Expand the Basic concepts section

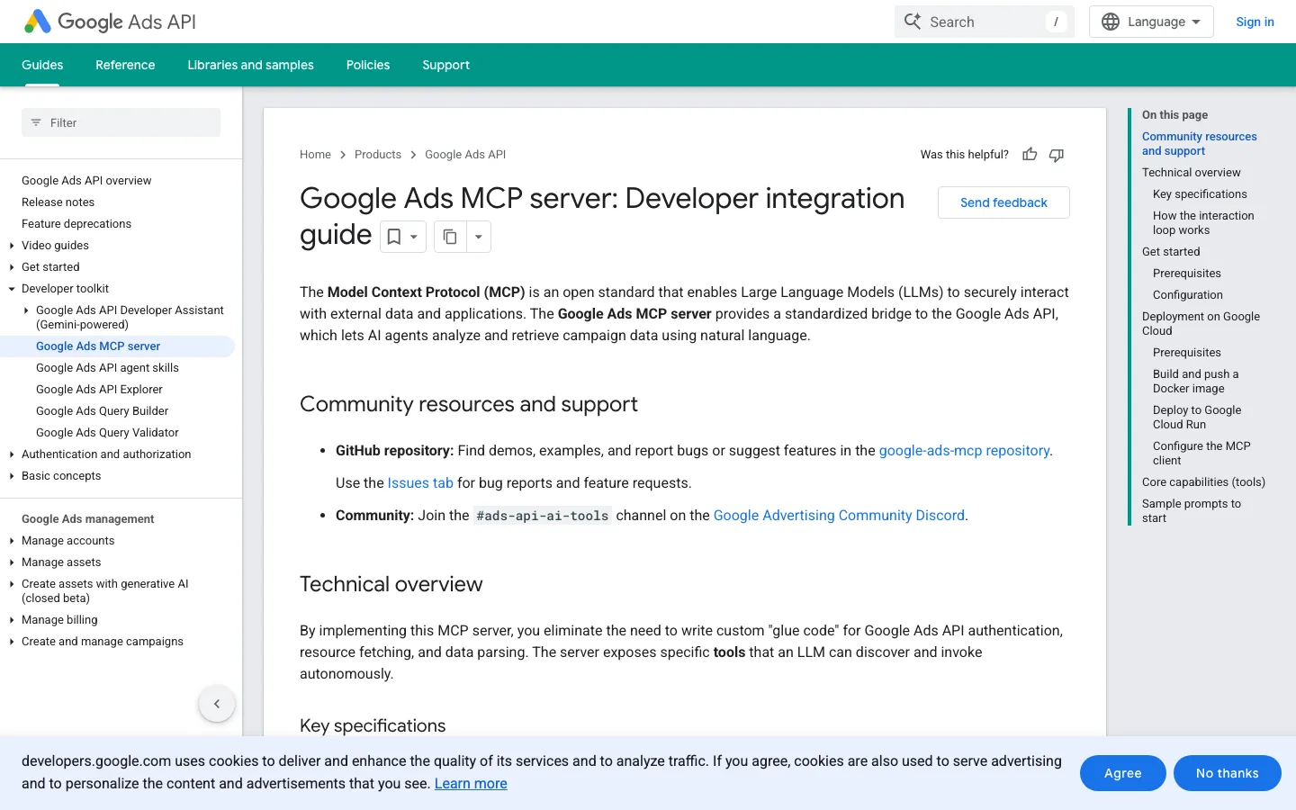[x=12, y=476]
